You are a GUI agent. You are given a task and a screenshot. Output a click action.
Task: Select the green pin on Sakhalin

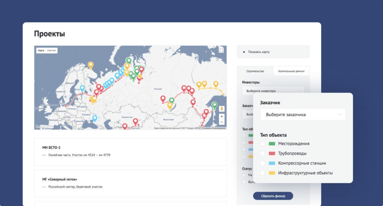click(x=214, y=106)
